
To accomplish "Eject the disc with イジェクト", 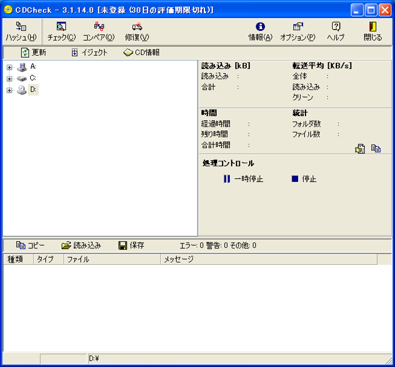I will [x=89, y=52].
